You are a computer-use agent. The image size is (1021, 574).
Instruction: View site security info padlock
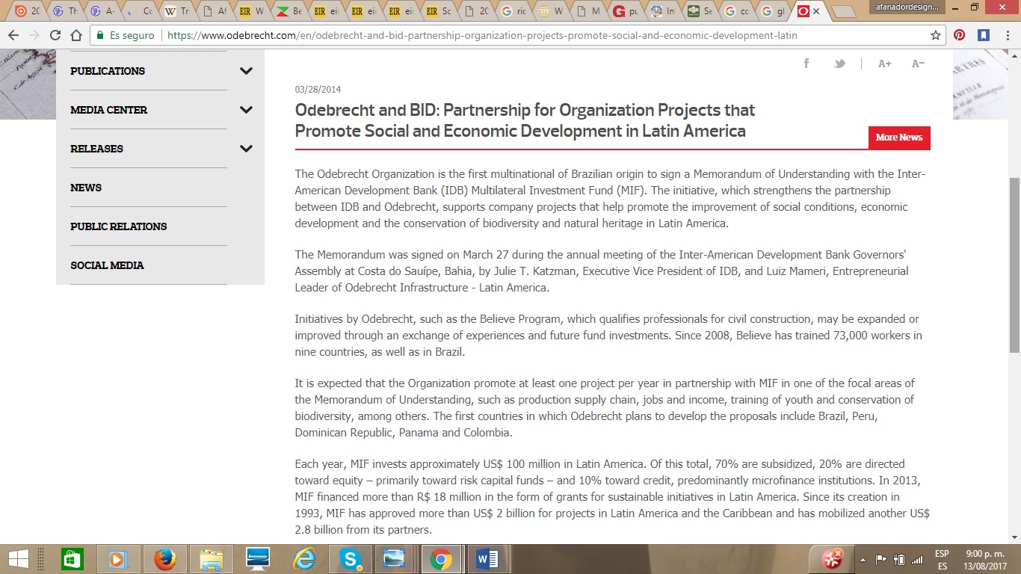[99, 35]
